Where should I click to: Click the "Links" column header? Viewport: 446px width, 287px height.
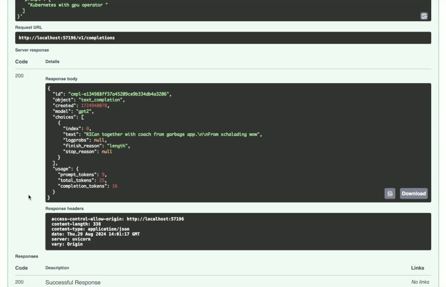pyautogui.click(x=418, y=268)
